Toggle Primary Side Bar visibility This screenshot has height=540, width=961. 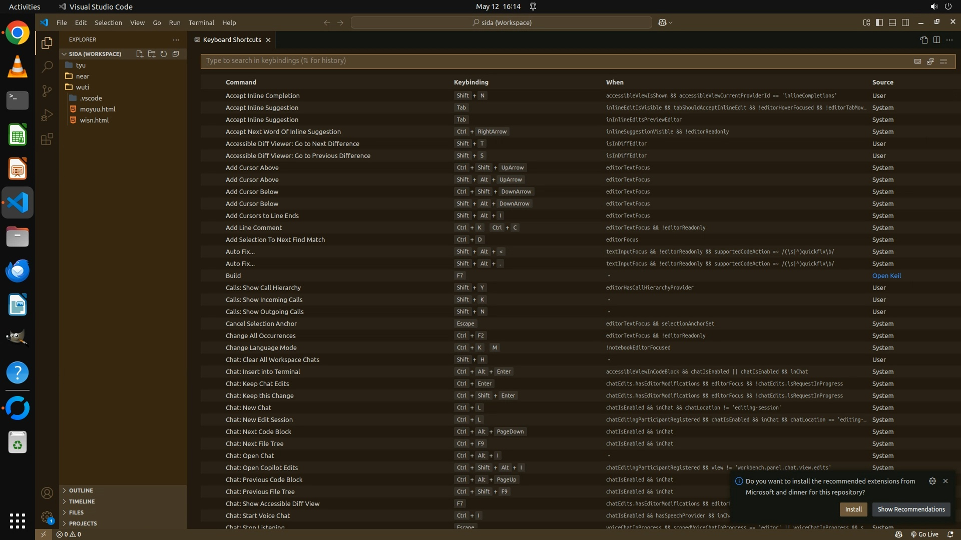click(879, 22)
